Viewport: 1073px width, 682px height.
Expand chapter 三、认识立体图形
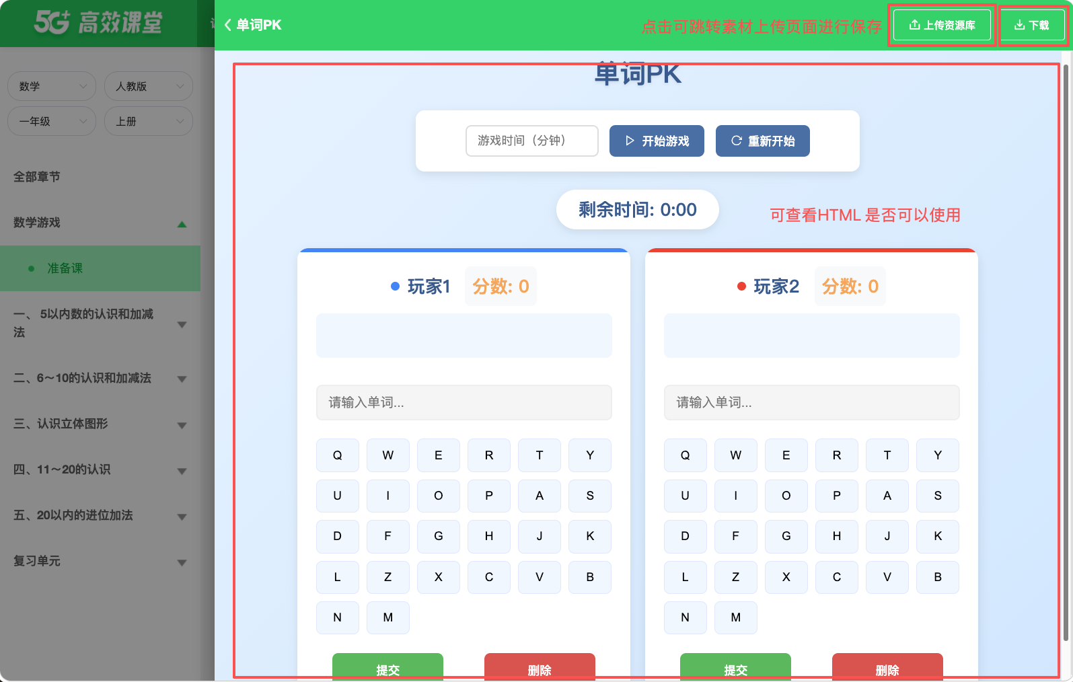pos(182,425)
